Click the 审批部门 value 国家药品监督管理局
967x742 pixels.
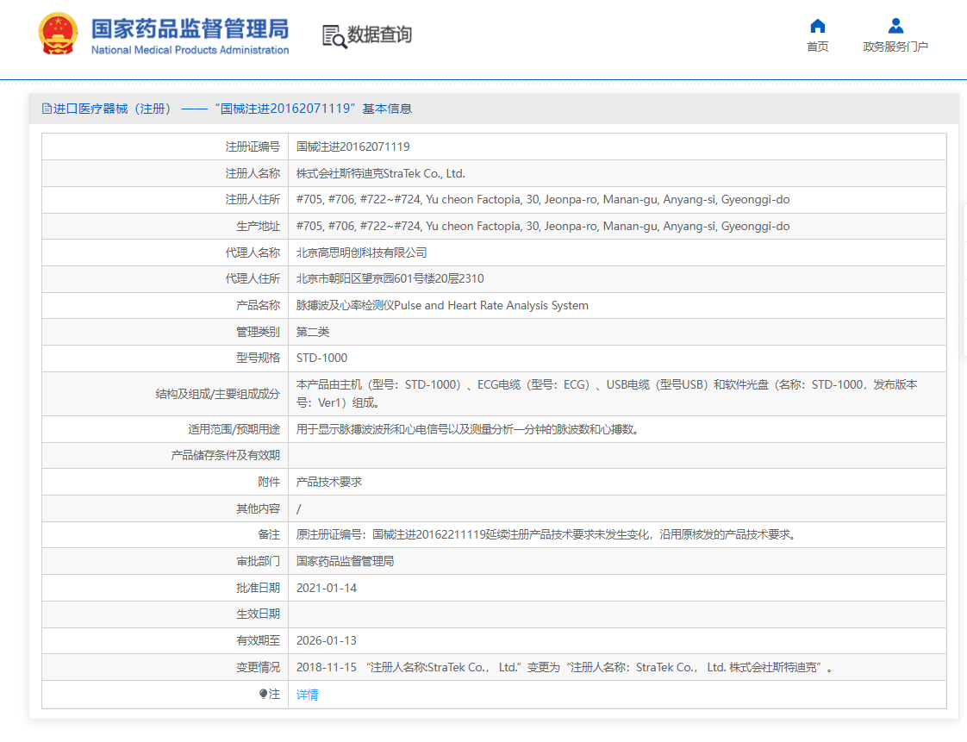tap(346, 560)
